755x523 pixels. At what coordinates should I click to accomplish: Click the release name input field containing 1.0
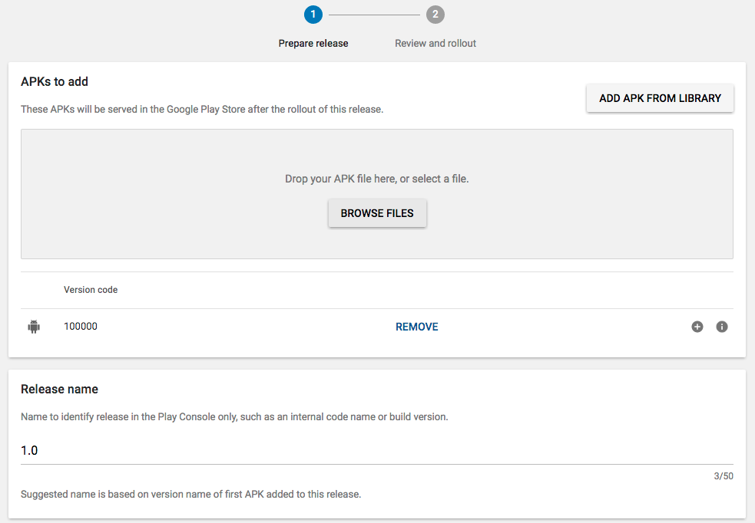tap(376, 451)
